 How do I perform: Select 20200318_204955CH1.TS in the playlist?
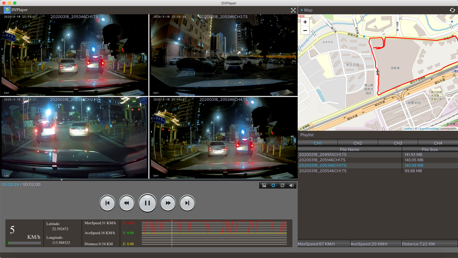[x=323, y=154]
